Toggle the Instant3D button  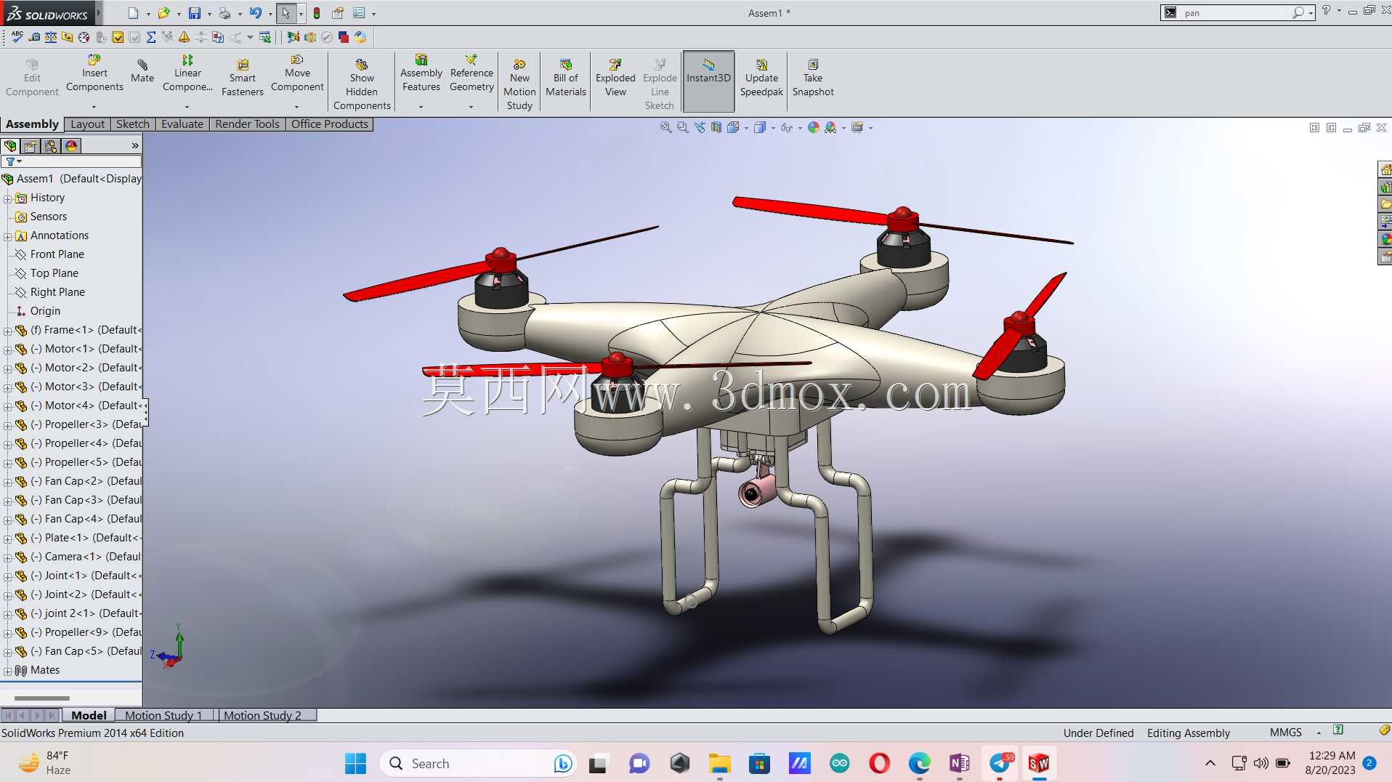click(x=708, y=81)
